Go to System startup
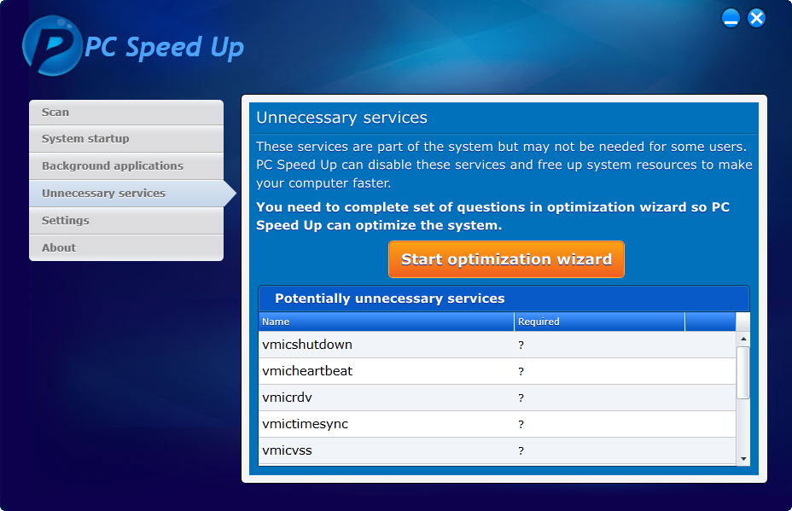792x511 pixels. [126, 139]
